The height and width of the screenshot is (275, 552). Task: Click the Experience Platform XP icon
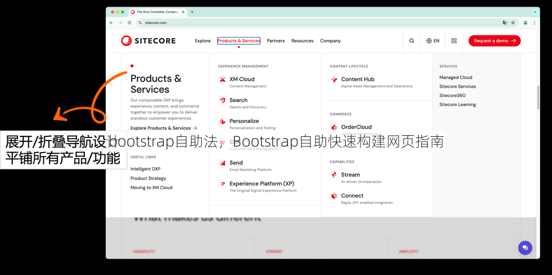pyautogui.click(x=223, y=184)
